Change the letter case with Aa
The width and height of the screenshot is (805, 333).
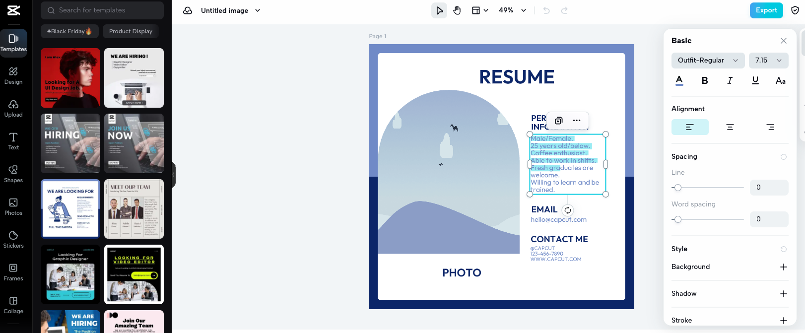tap(781, 80)
